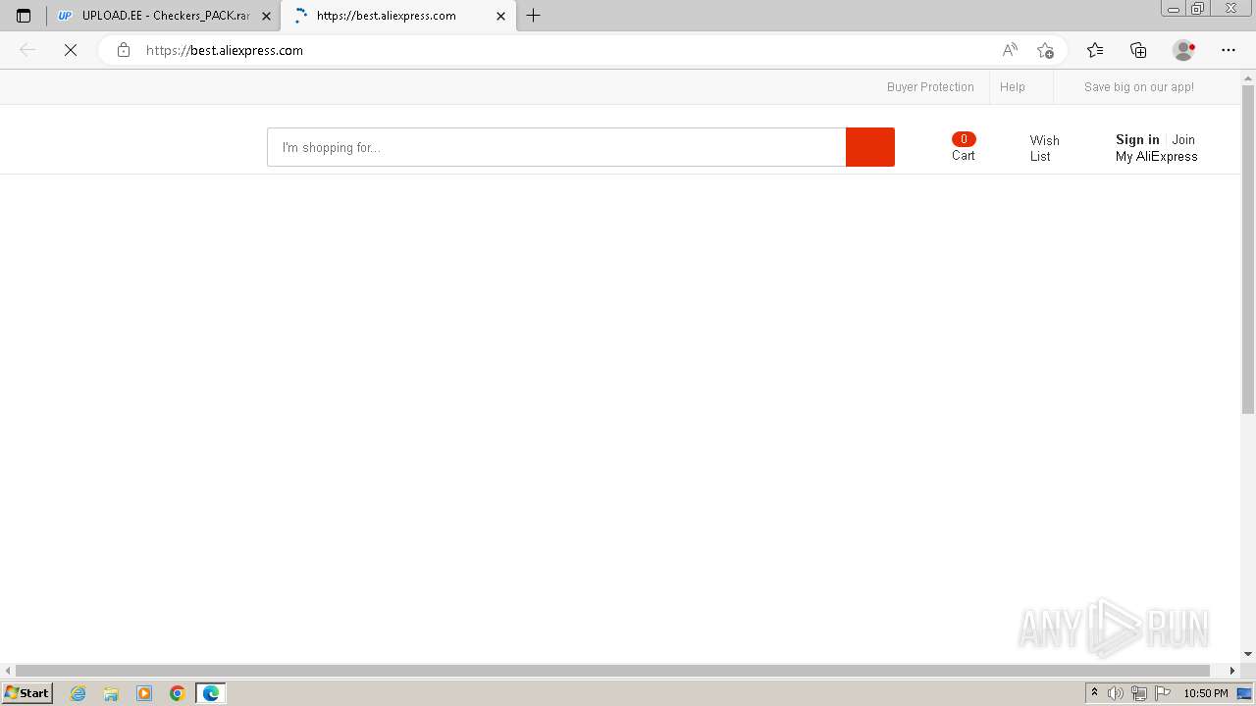The height and width of the screenshot is (706, 1256).
Task: Click the red search button
Action: tap(870, 147)
